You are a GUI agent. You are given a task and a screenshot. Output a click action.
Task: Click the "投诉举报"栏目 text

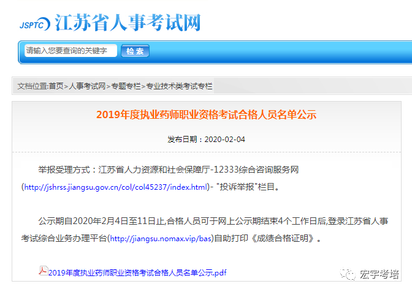tap(248, 187)
